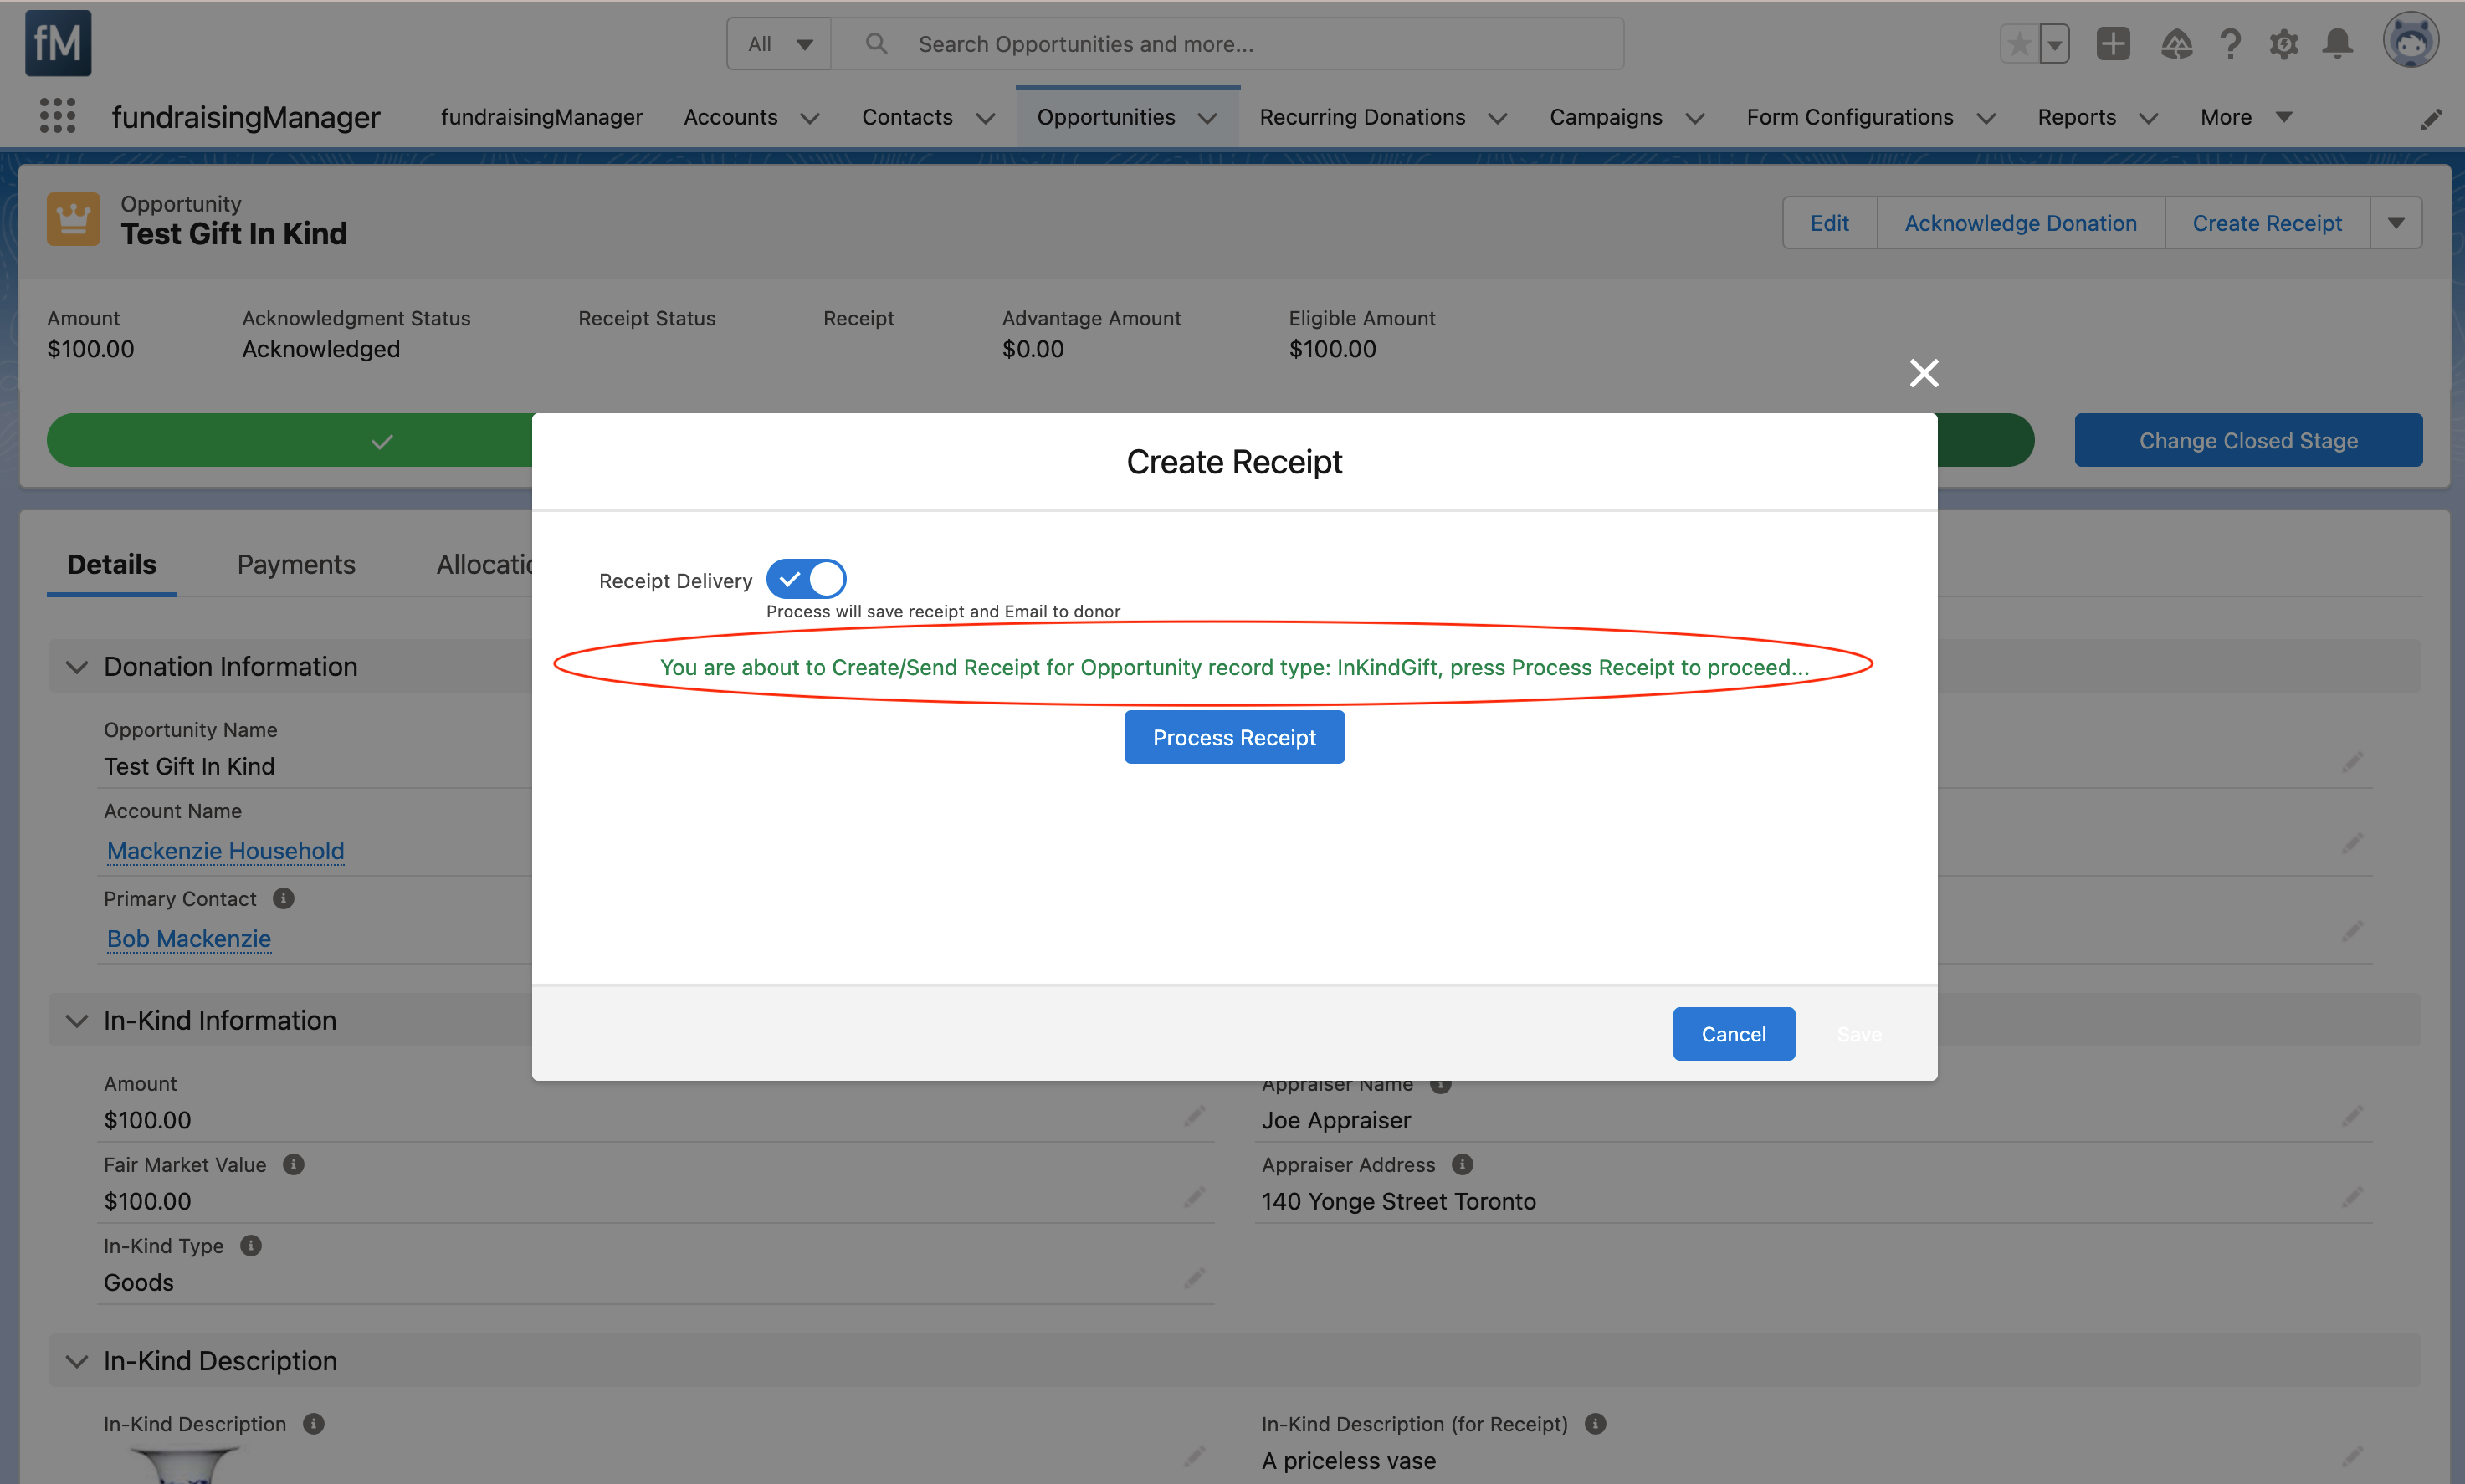The height and width of the screenshot is (1484, 2465).
Task: Open the Setup gear icon
Action: [2283, 44]
